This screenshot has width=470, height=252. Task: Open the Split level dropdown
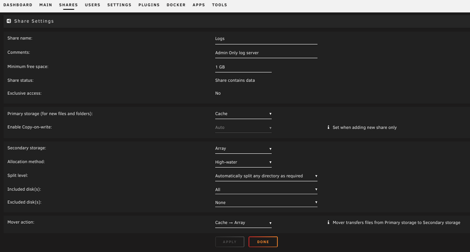coord(266,176)
